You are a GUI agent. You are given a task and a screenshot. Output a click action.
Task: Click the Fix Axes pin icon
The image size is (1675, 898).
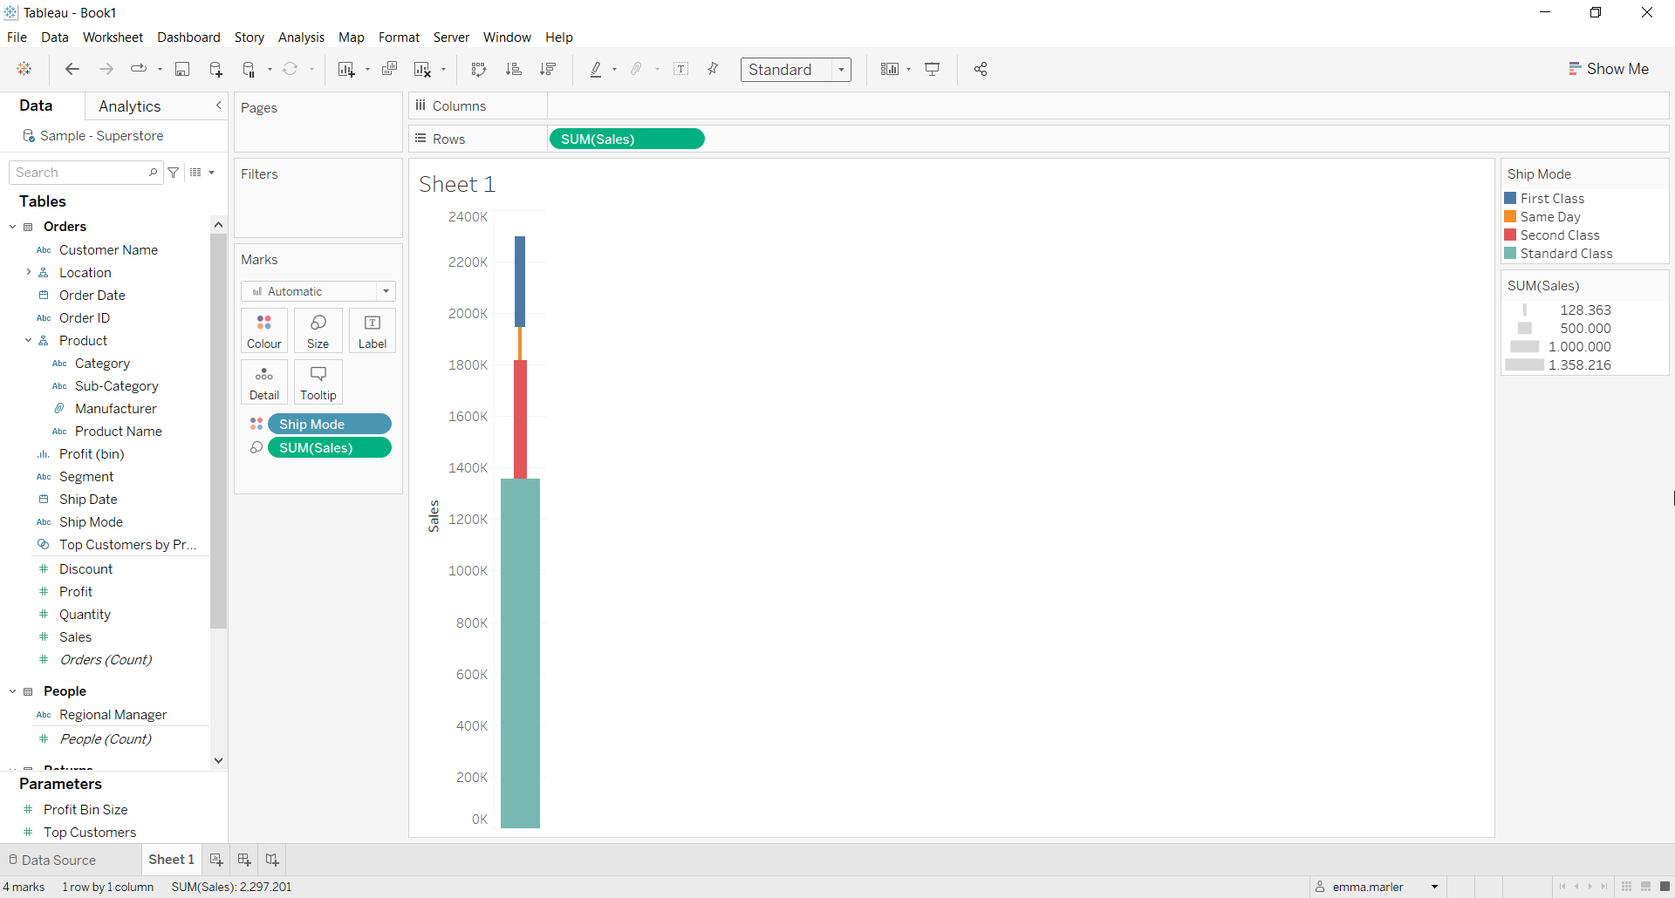coord(713,69)
